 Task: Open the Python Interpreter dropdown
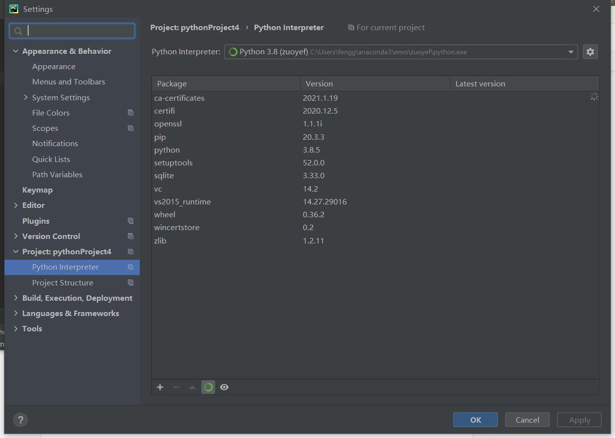coord(571,52)
